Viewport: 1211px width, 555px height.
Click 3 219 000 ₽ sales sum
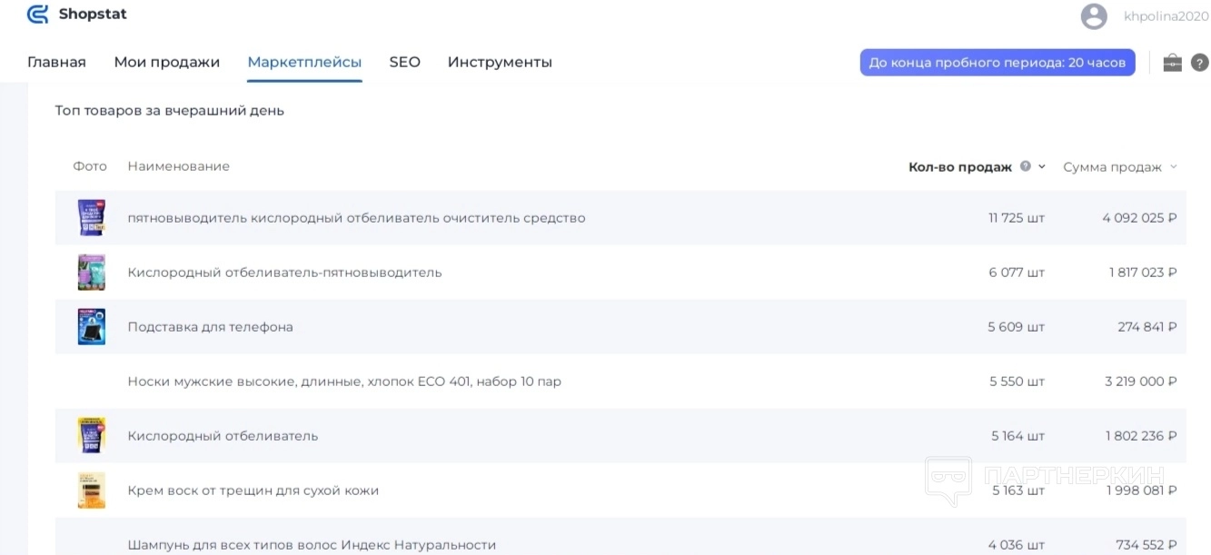click(1141, 382)
